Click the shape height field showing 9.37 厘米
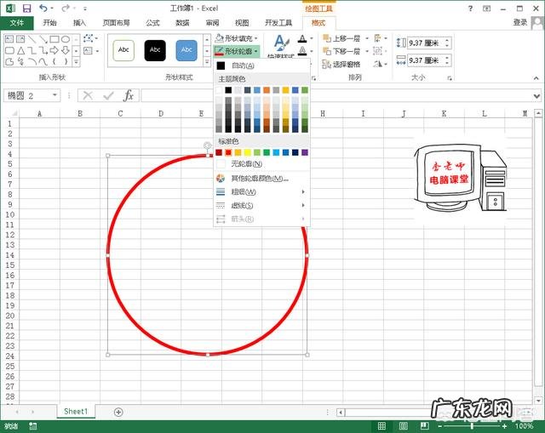The height and width of the screenshot is (433, 545). (x=429, y=43)
